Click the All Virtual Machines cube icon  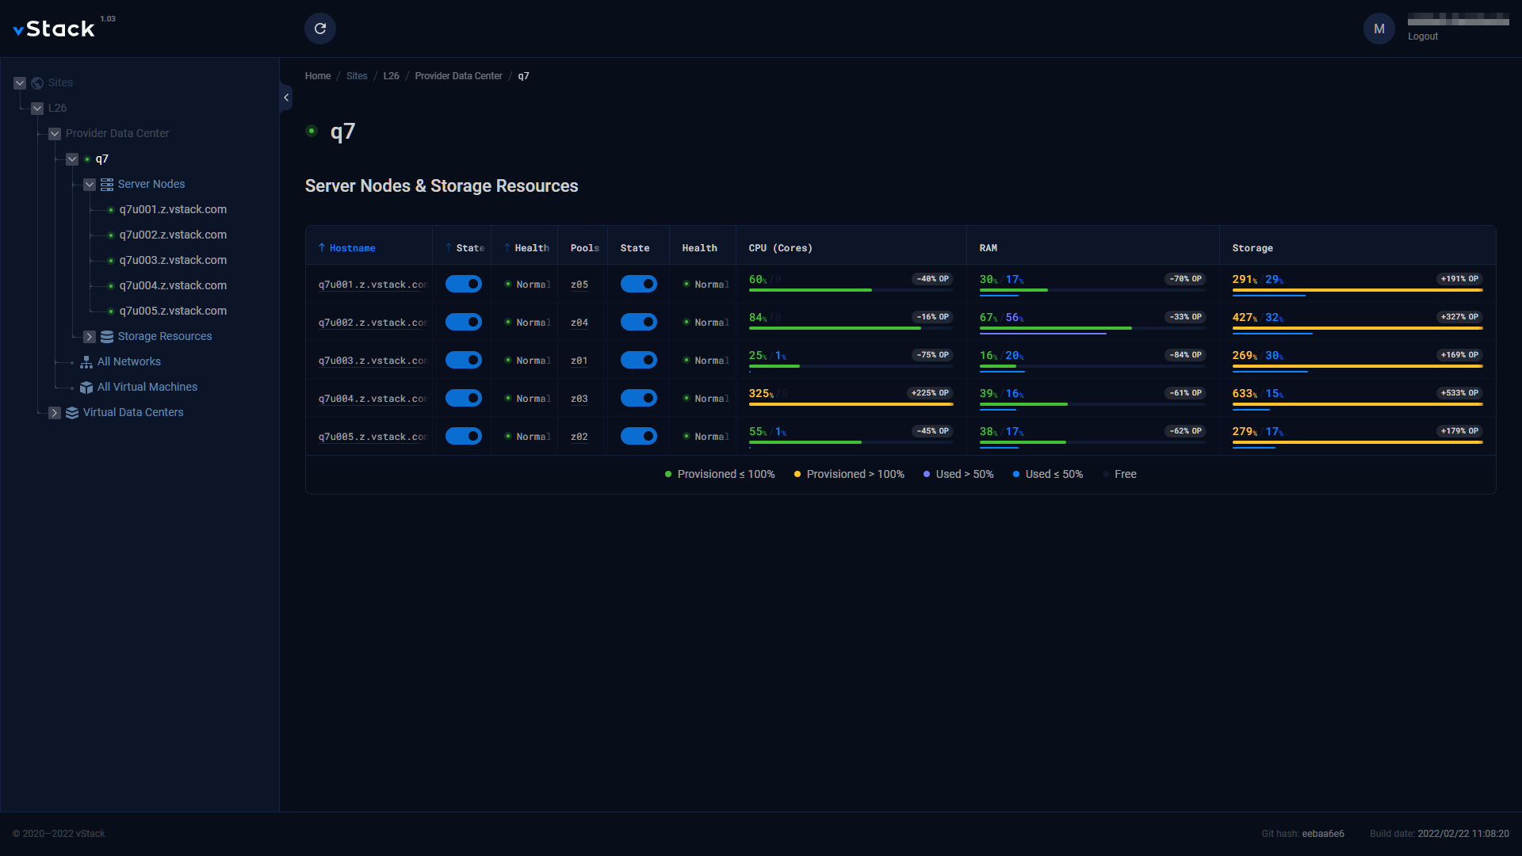pos(86,387)
